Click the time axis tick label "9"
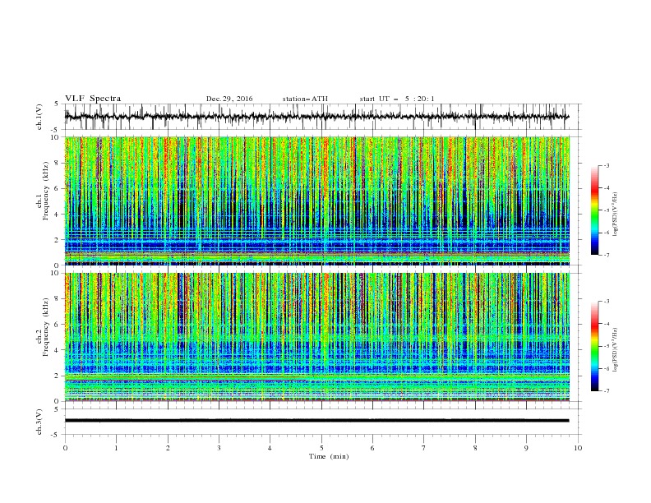 526,448
